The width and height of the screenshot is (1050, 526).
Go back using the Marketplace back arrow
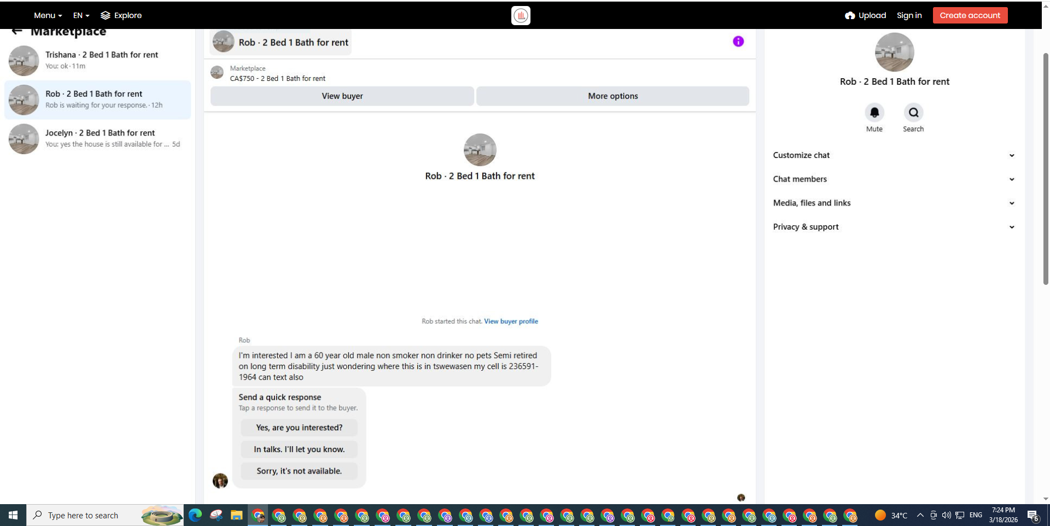point(17,31)
